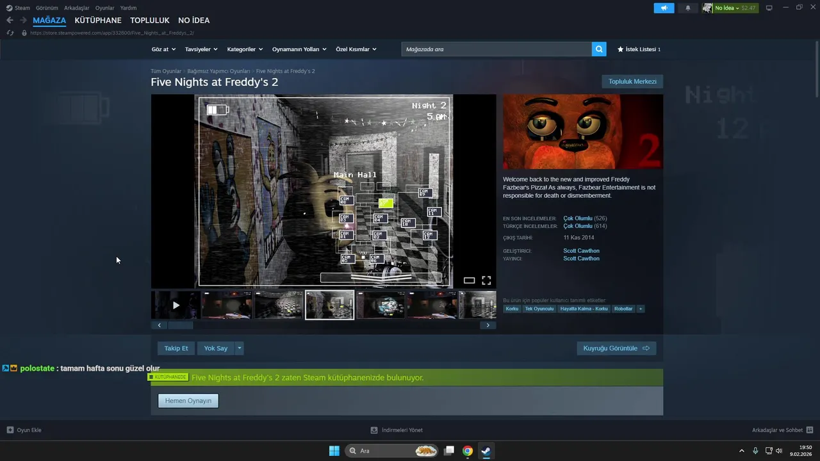Click the Robotlar tag

click(623, 309)
